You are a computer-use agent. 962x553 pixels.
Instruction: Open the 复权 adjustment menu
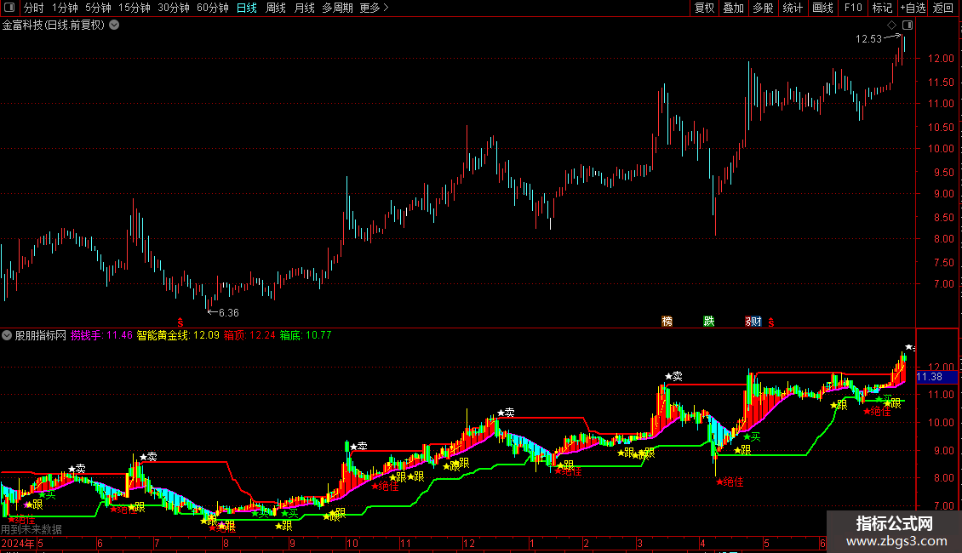tap(704, 8)
